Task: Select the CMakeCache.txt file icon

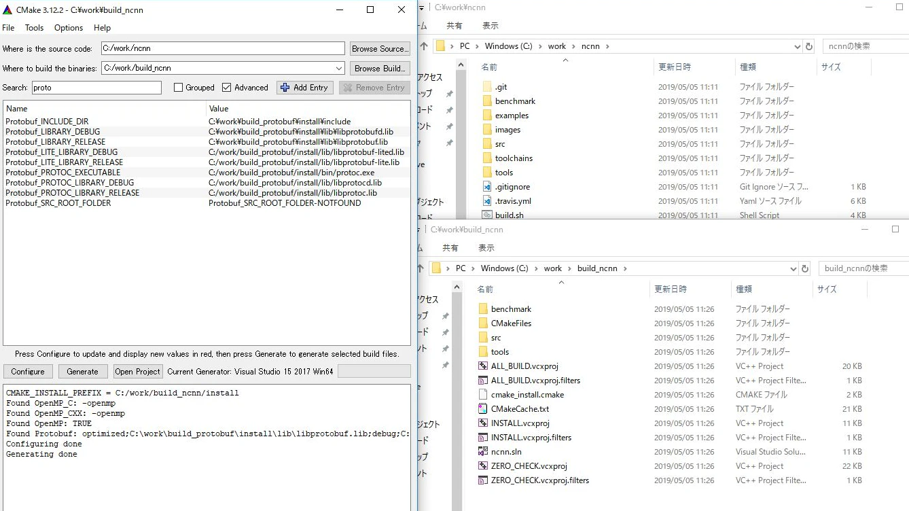Action: (482, 409)
